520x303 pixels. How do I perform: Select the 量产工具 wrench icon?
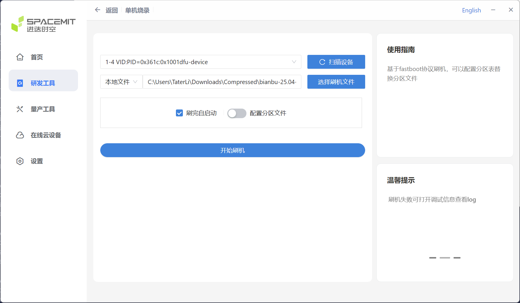click(20, 109)
